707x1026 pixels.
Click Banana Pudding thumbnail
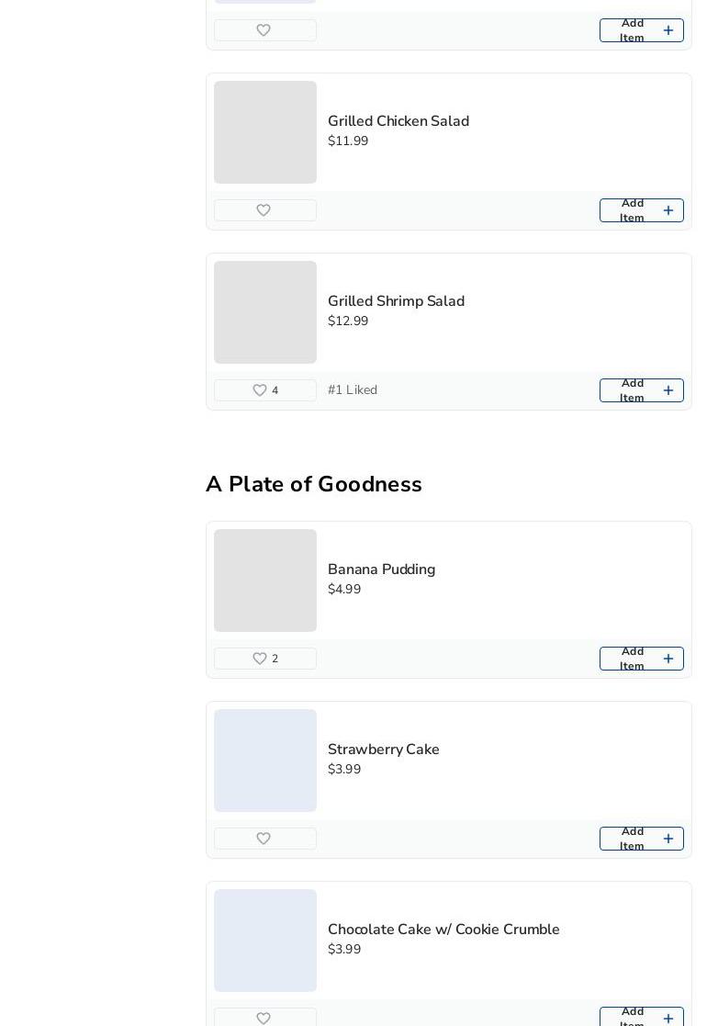tap(265, 581)
